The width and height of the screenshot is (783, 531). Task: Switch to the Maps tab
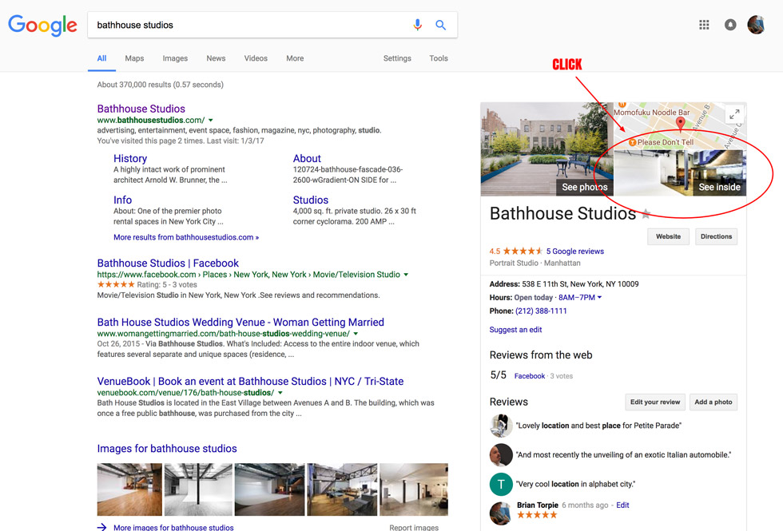pos(134,58)
